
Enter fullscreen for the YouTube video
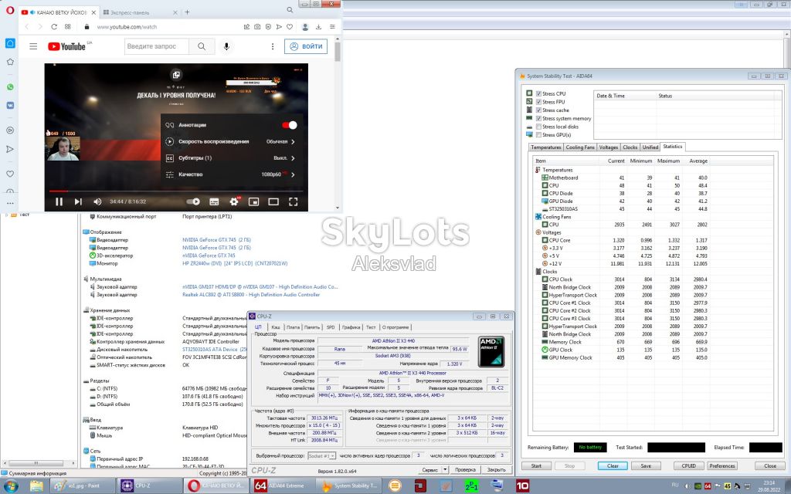tap(293, 201)
